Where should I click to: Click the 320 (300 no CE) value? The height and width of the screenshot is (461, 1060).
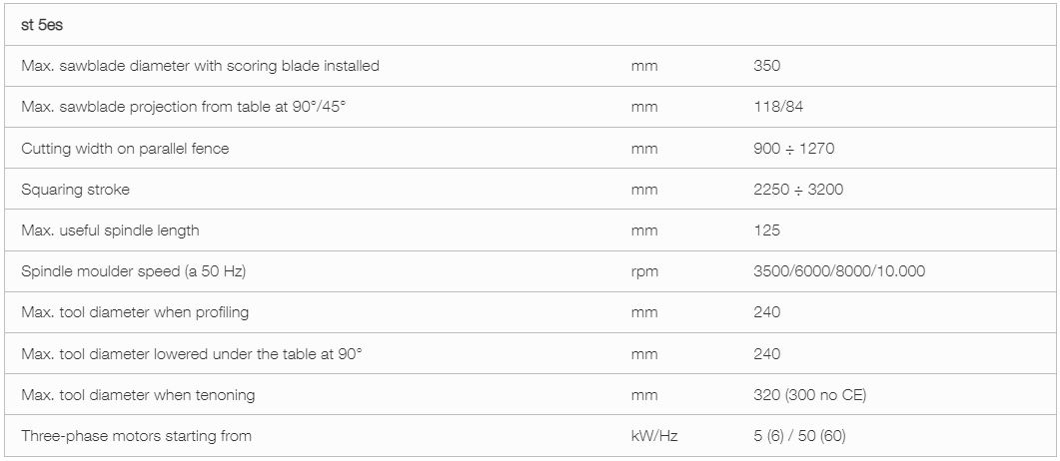coord(810,395)
